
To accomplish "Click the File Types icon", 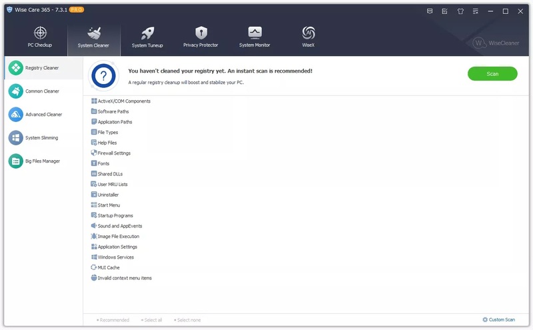I will coord(94,132).
